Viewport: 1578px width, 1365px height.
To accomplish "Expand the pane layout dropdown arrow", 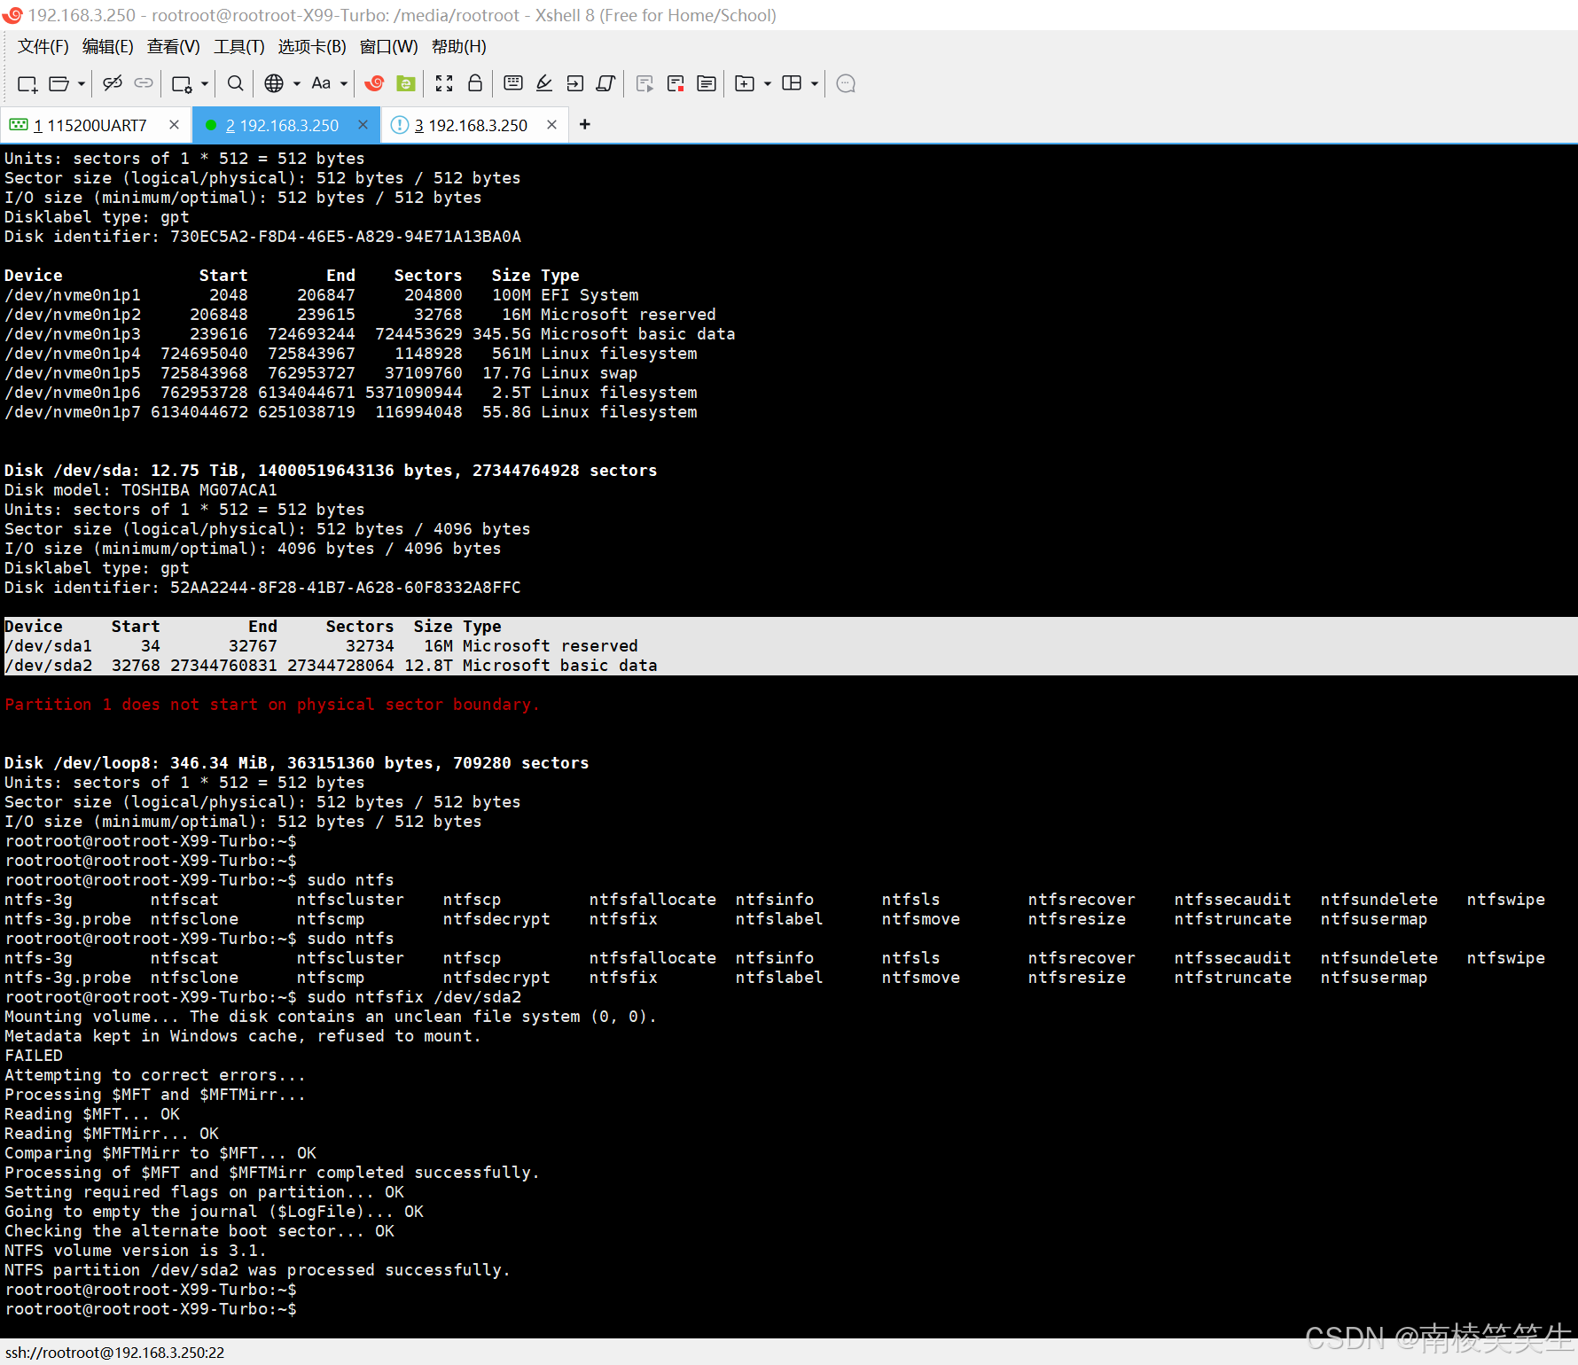I will [x=815, y=83].
